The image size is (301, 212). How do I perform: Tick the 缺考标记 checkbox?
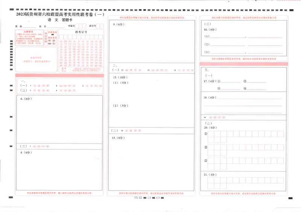pyautogui.click(x=70, y=70)
